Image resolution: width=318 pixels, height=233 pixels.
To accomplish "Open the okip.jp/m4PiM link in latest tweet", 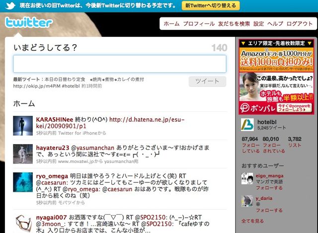I will tap(37, 86).
